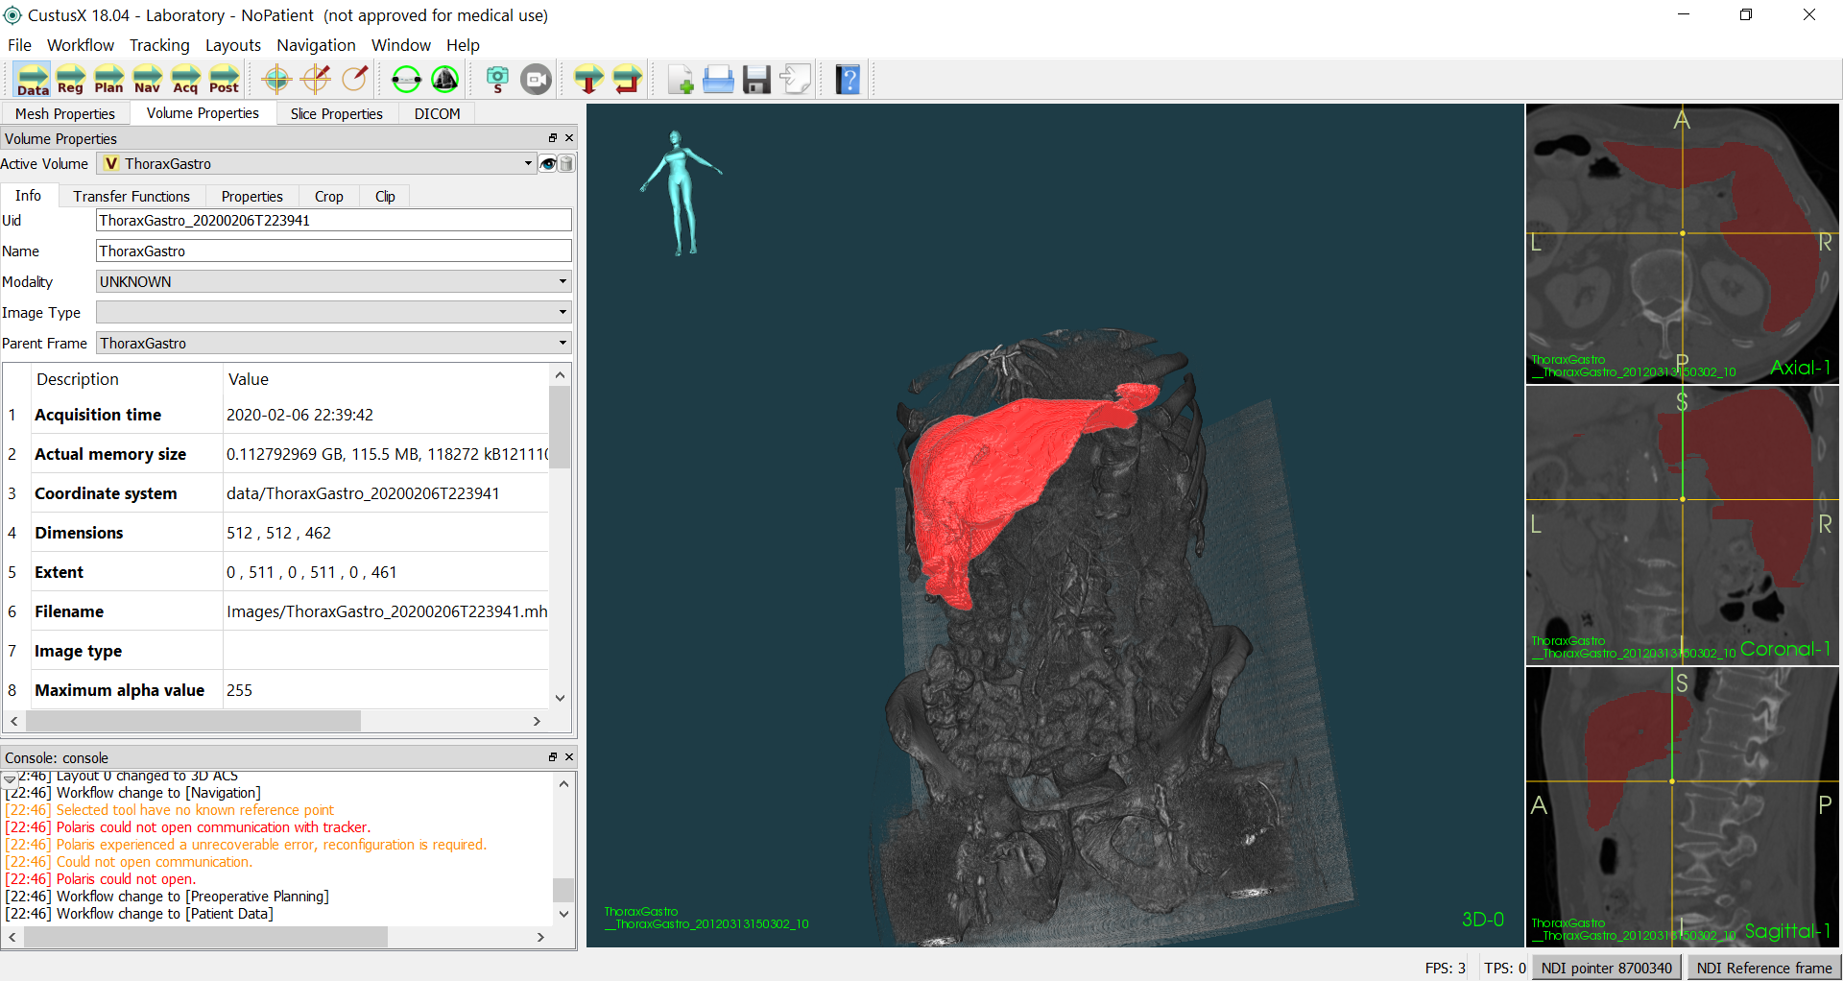Delete active volume with trash icon
Screen dimensions: 1843x981
click(x=566, y=164)
